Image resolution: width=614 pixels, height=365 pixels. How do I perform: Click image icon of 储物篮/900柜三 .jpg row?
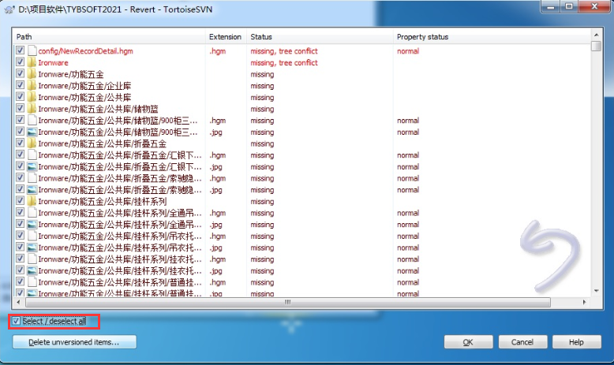pos(32,132)
